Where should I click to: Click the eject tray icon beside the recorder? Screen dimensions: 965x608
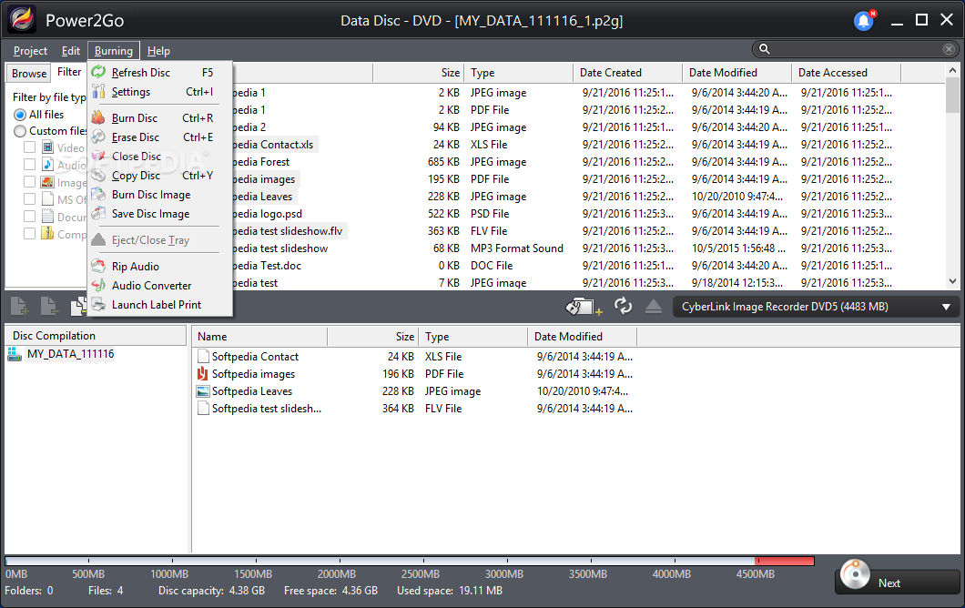pos(654,306)
